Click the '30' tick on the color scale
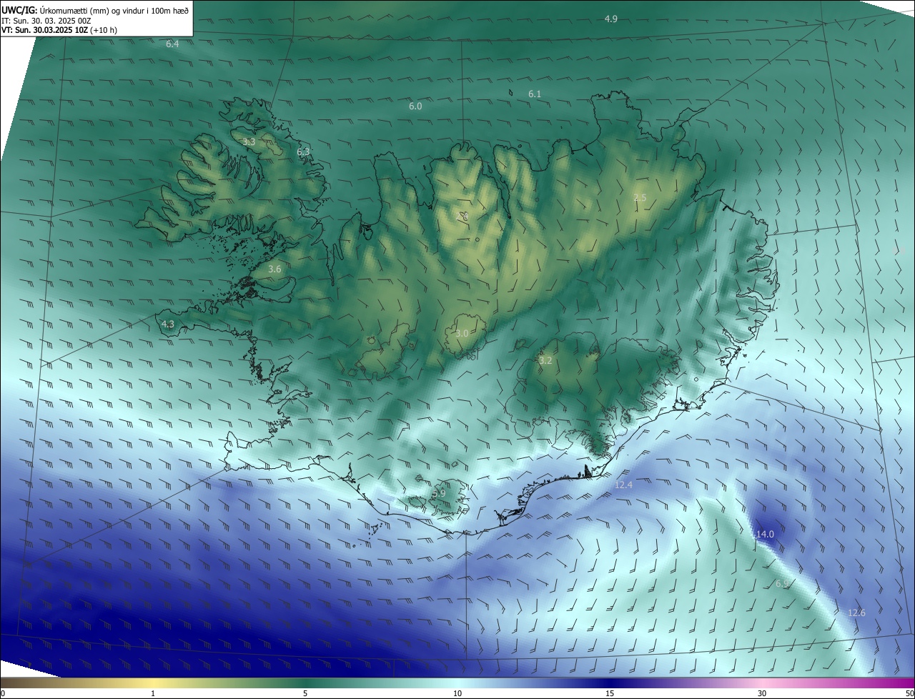 pyautogui.click(x=762, y=694)
